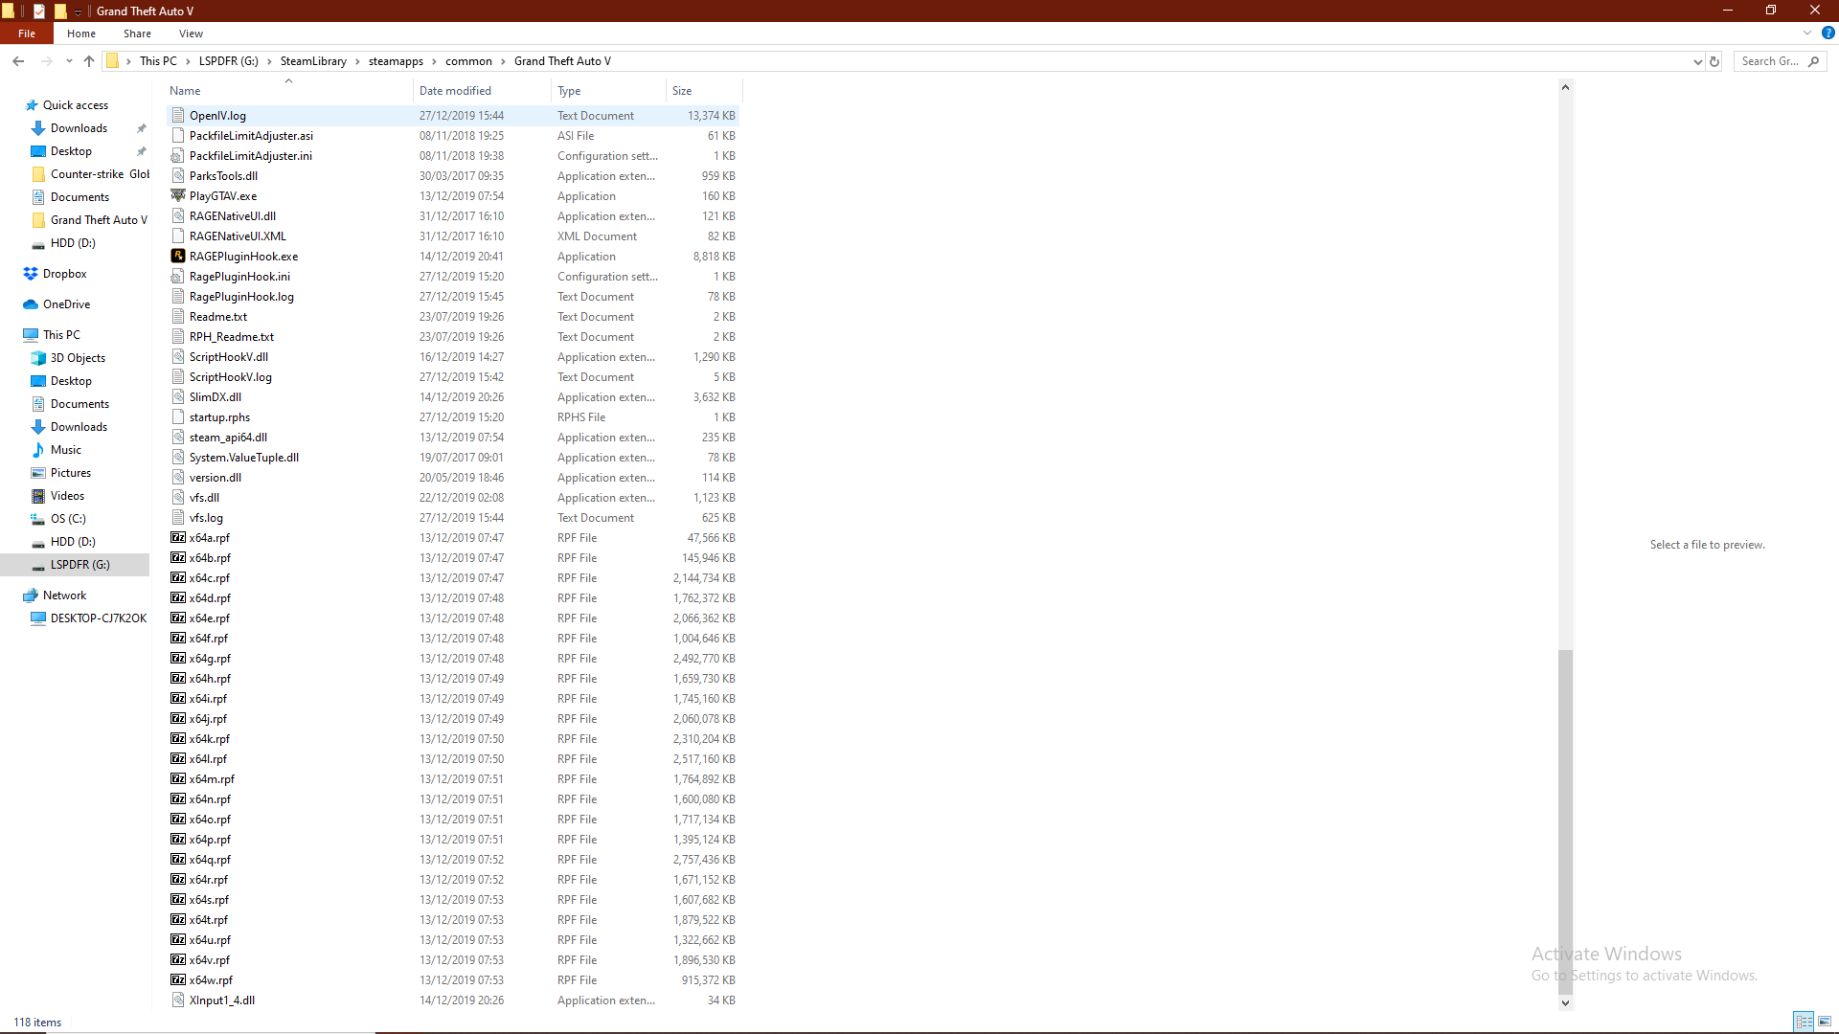
Task: Click the Help question mark icon
Action: point(1828,33)
